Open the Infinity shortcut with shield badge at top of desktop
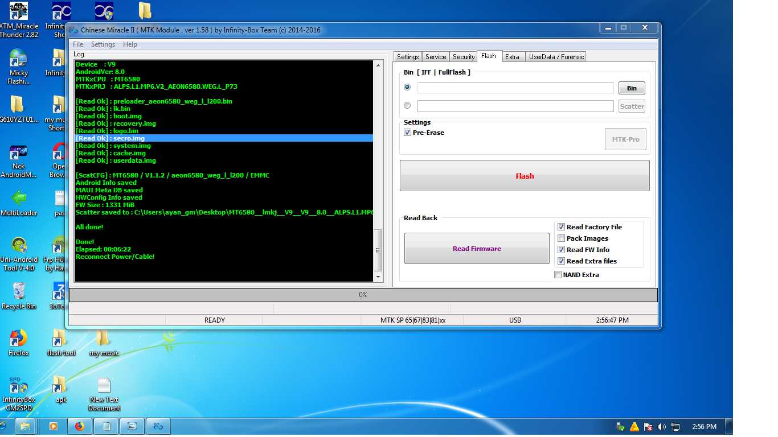 [104, 11]
